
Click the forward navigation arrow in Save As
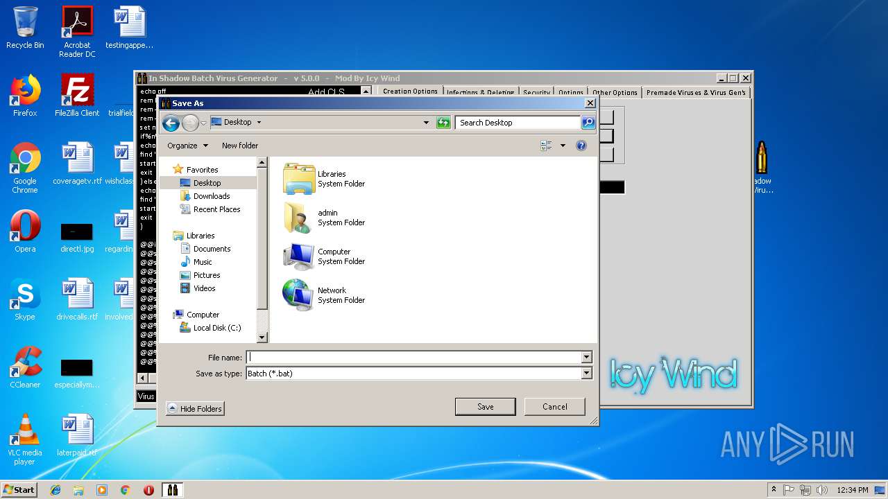click(190, 123)
